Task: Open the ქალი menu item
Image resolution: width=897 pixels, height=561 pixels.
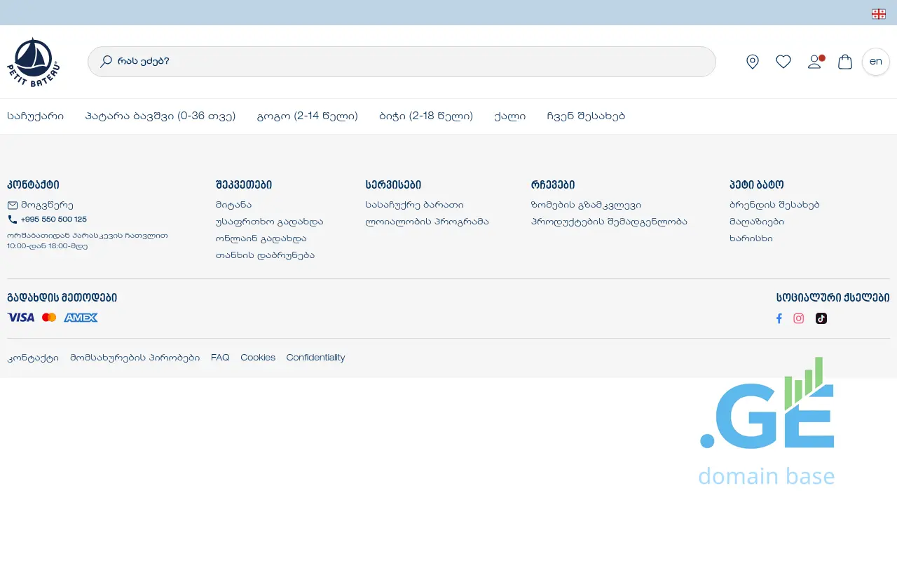Action: (x=509, y=116)
